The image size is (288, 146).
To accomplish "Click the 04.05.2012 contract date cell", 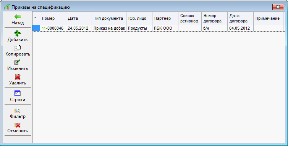I will pyautogui.click(x=240, y=28).
